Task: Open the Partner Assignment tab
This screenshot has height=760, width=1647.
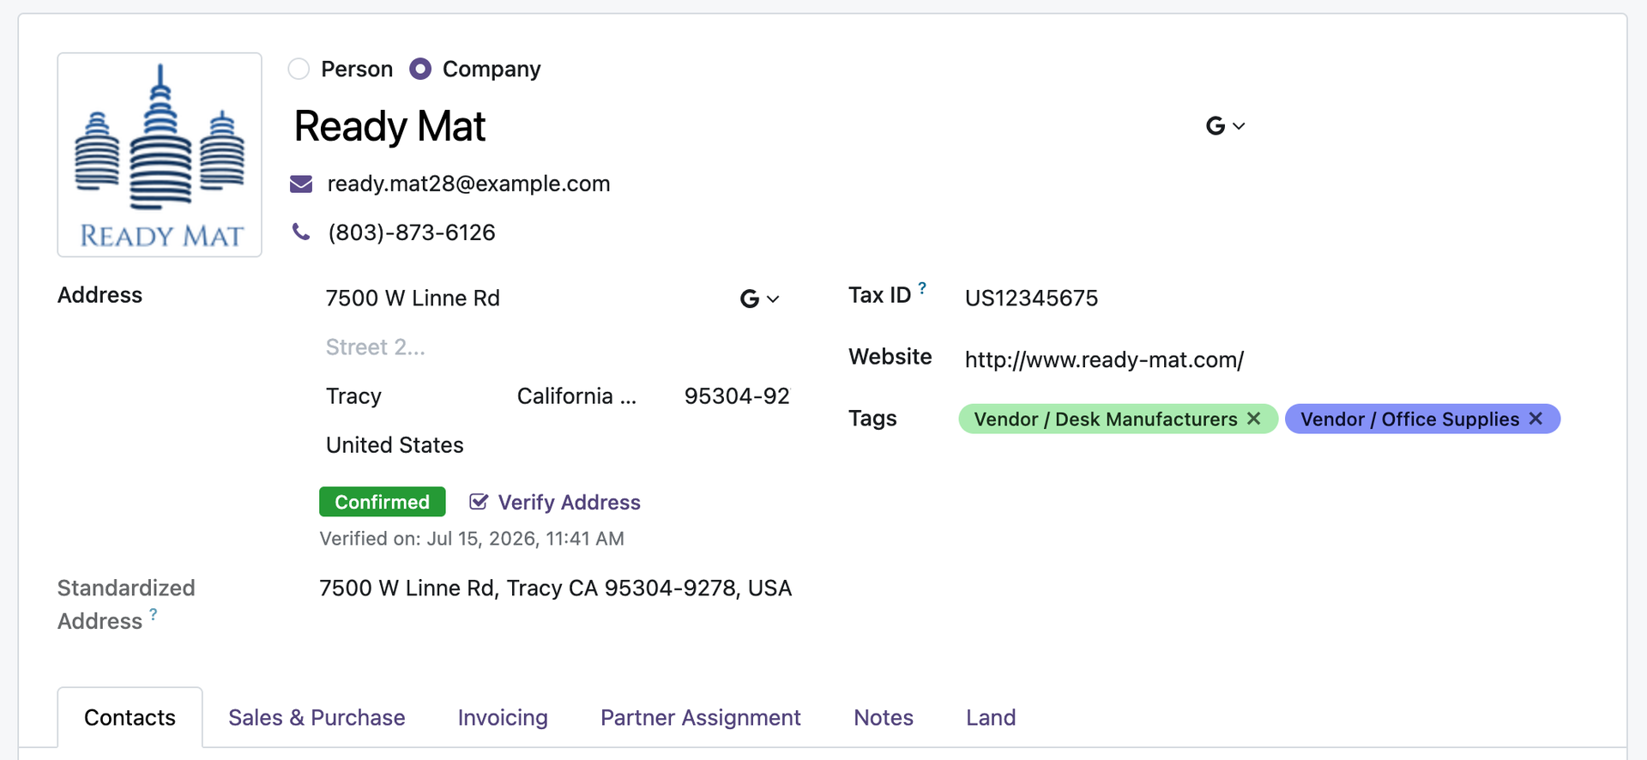Action: pyautogui.click(x=700, y=717)
